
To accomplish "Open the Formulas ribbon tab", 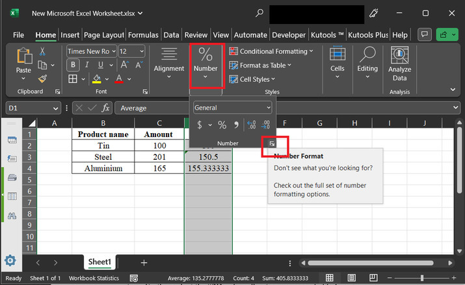I will click(x=143, y=35).
